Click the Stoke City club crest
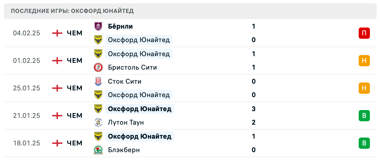The height and width of the screenshot is (160, 380). [98, 81]
